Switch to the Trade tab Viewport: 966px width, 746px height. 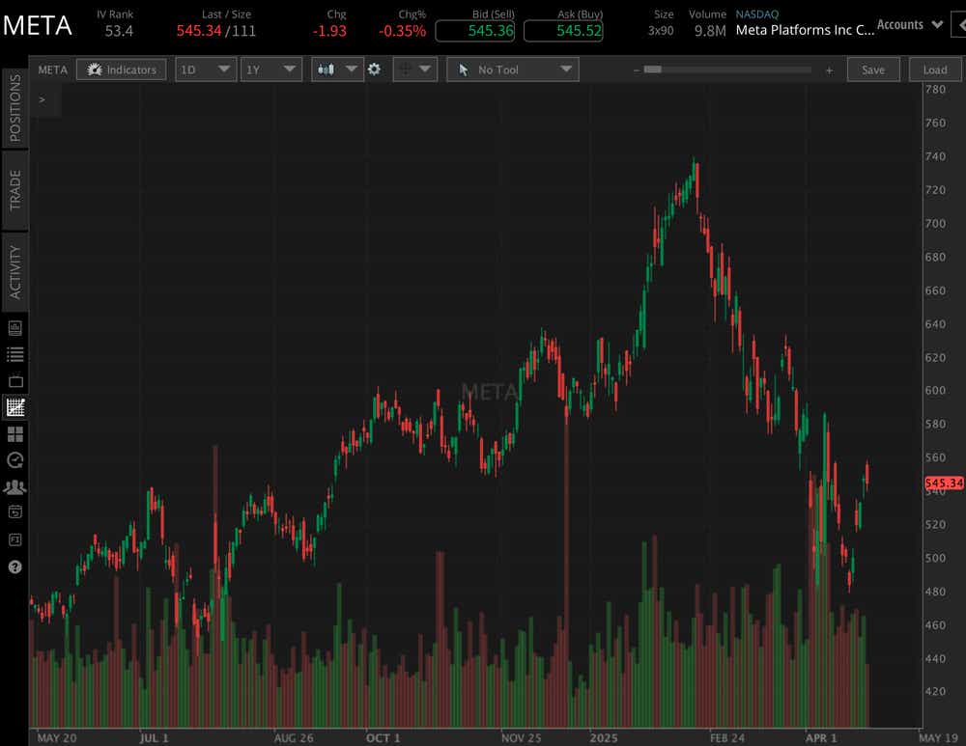click(14, 190)
